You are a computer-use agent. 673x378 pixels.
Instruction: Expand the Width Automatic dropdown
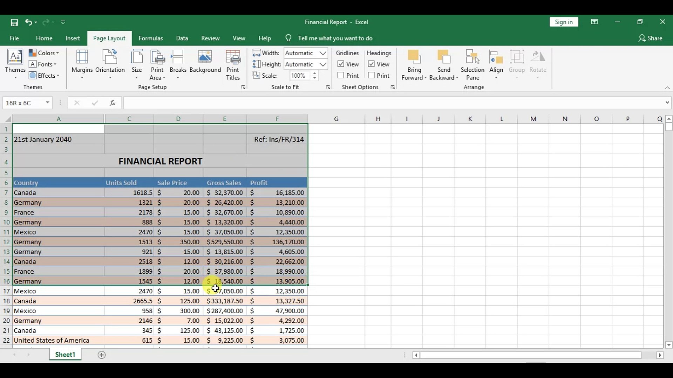point(323,53)
